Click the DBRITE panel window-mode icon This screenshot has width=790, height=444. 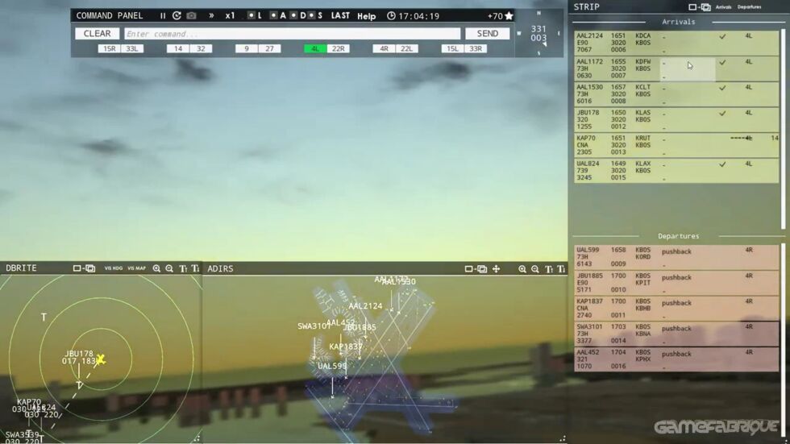[x=84, y=268]
